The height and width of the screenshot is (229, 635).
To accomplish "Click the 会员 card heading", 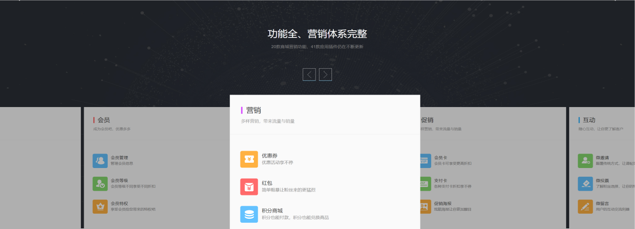I will [103, 120].
